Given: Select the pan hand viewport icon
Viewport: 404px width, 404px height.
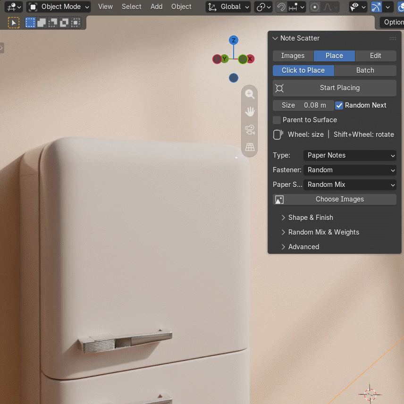Looking at the screenshot, I should pyautogui.click(x=249, y=112).
